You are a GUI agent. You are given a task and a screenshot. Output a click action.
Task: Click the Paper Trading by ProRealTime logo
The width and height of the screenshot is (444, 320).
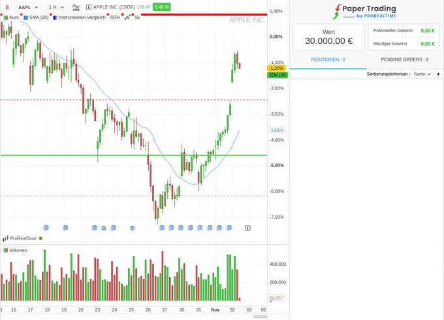point(364,12)
